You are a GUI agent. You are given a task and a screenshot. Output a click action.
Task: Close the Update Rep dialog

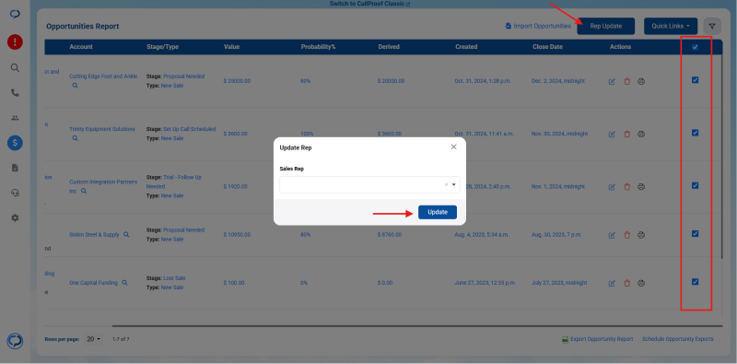tap(453, 147)
